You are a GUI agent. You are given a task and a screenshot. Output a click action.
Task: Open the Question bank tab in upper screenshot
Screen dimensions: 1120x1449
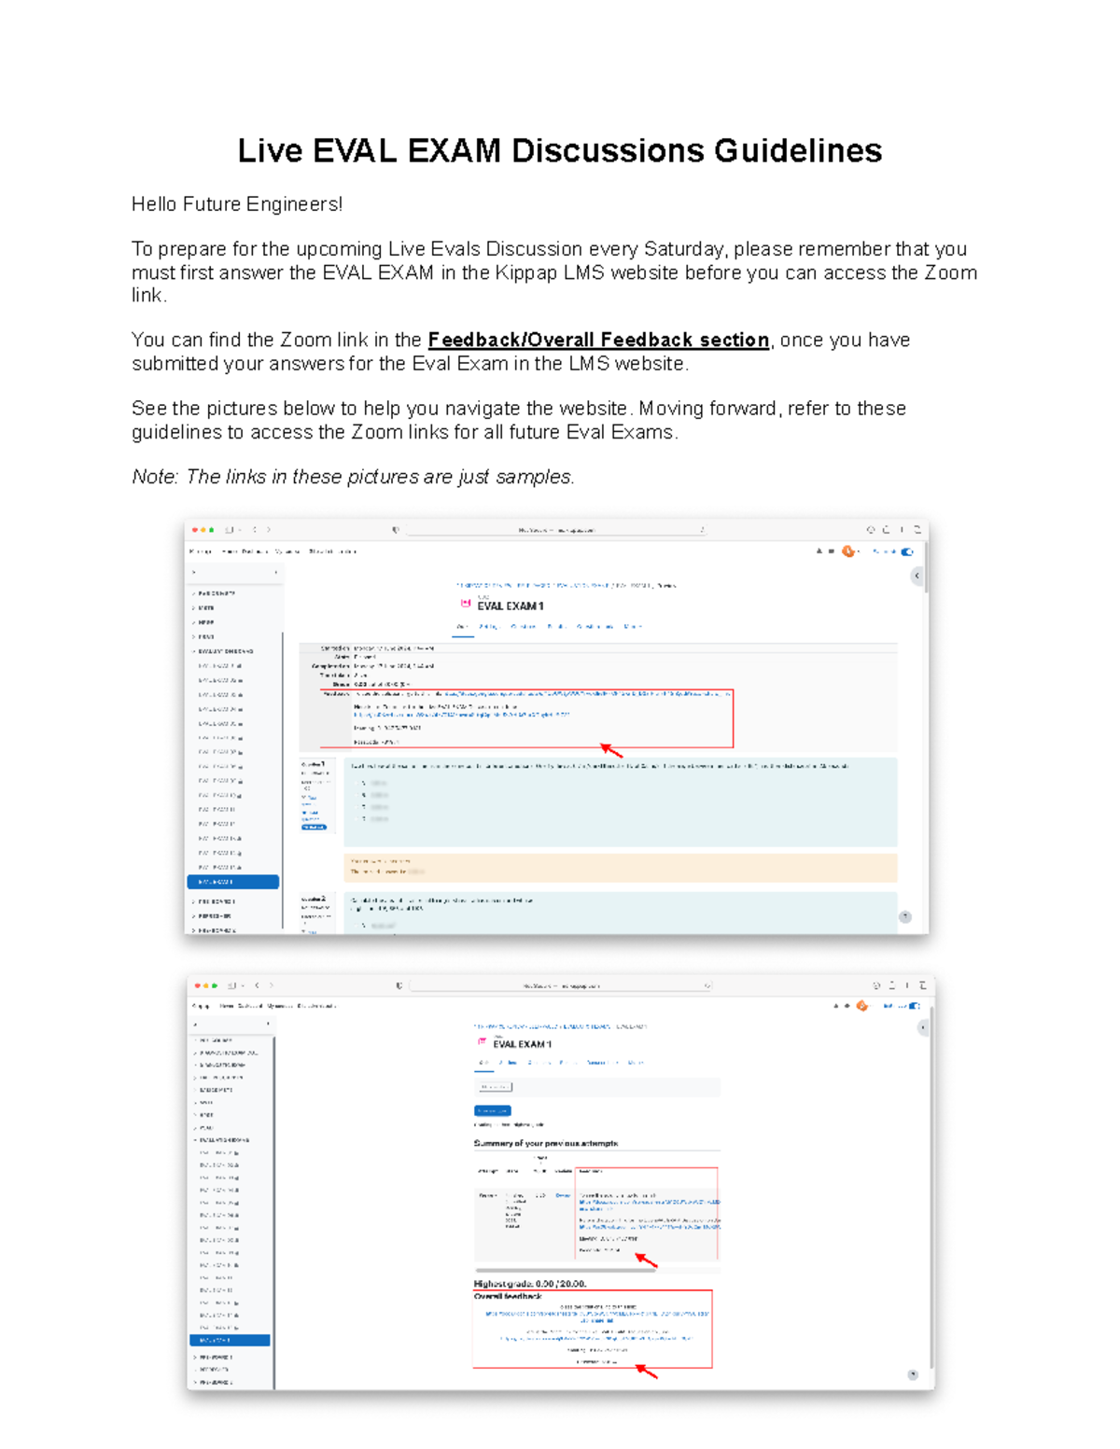595,627
